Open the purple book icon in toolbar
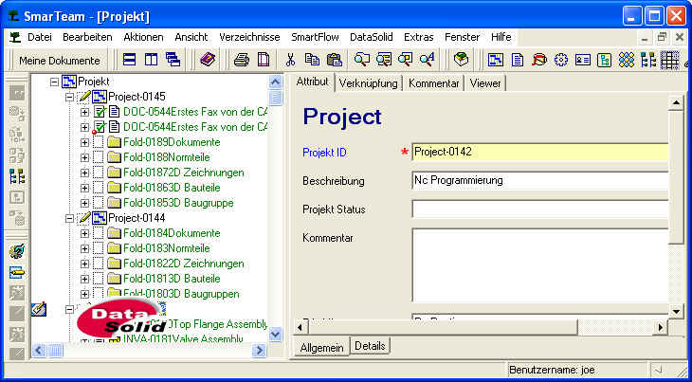 coord(207,59)
